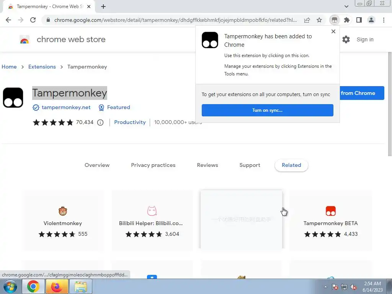392x294 pixels.
Task: Click the Featured badge
Action: [x=114, y=108]
